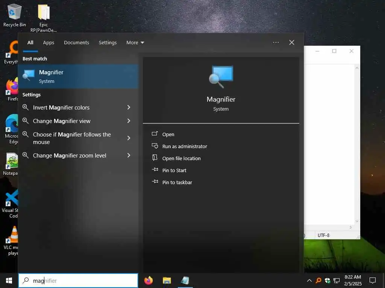This screenshot has width=385, height=288.
Task: Click magnifier icon beside Change Magnifier view
Action: (x=26, y=120)
